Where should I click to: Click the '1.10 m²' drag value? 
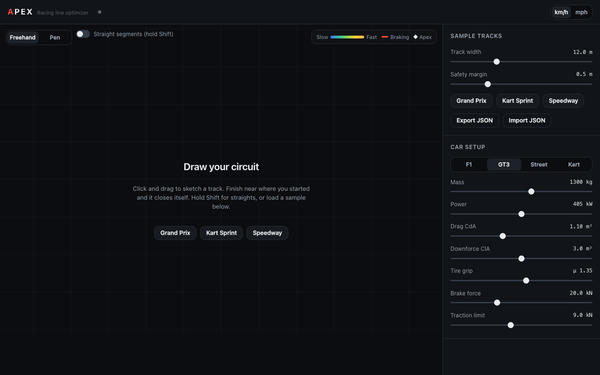tap(581, 226)
